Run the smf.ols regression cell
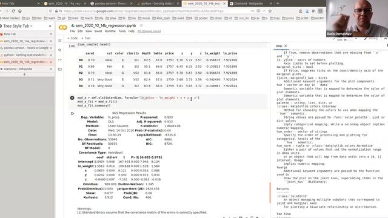This screenshot has height=218, width=388. tap(72, 98)
